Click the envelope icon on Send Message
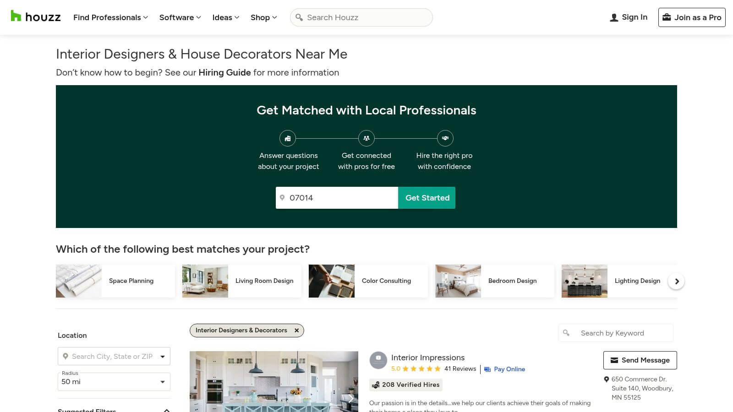The image size is (733, 412). 614,360
